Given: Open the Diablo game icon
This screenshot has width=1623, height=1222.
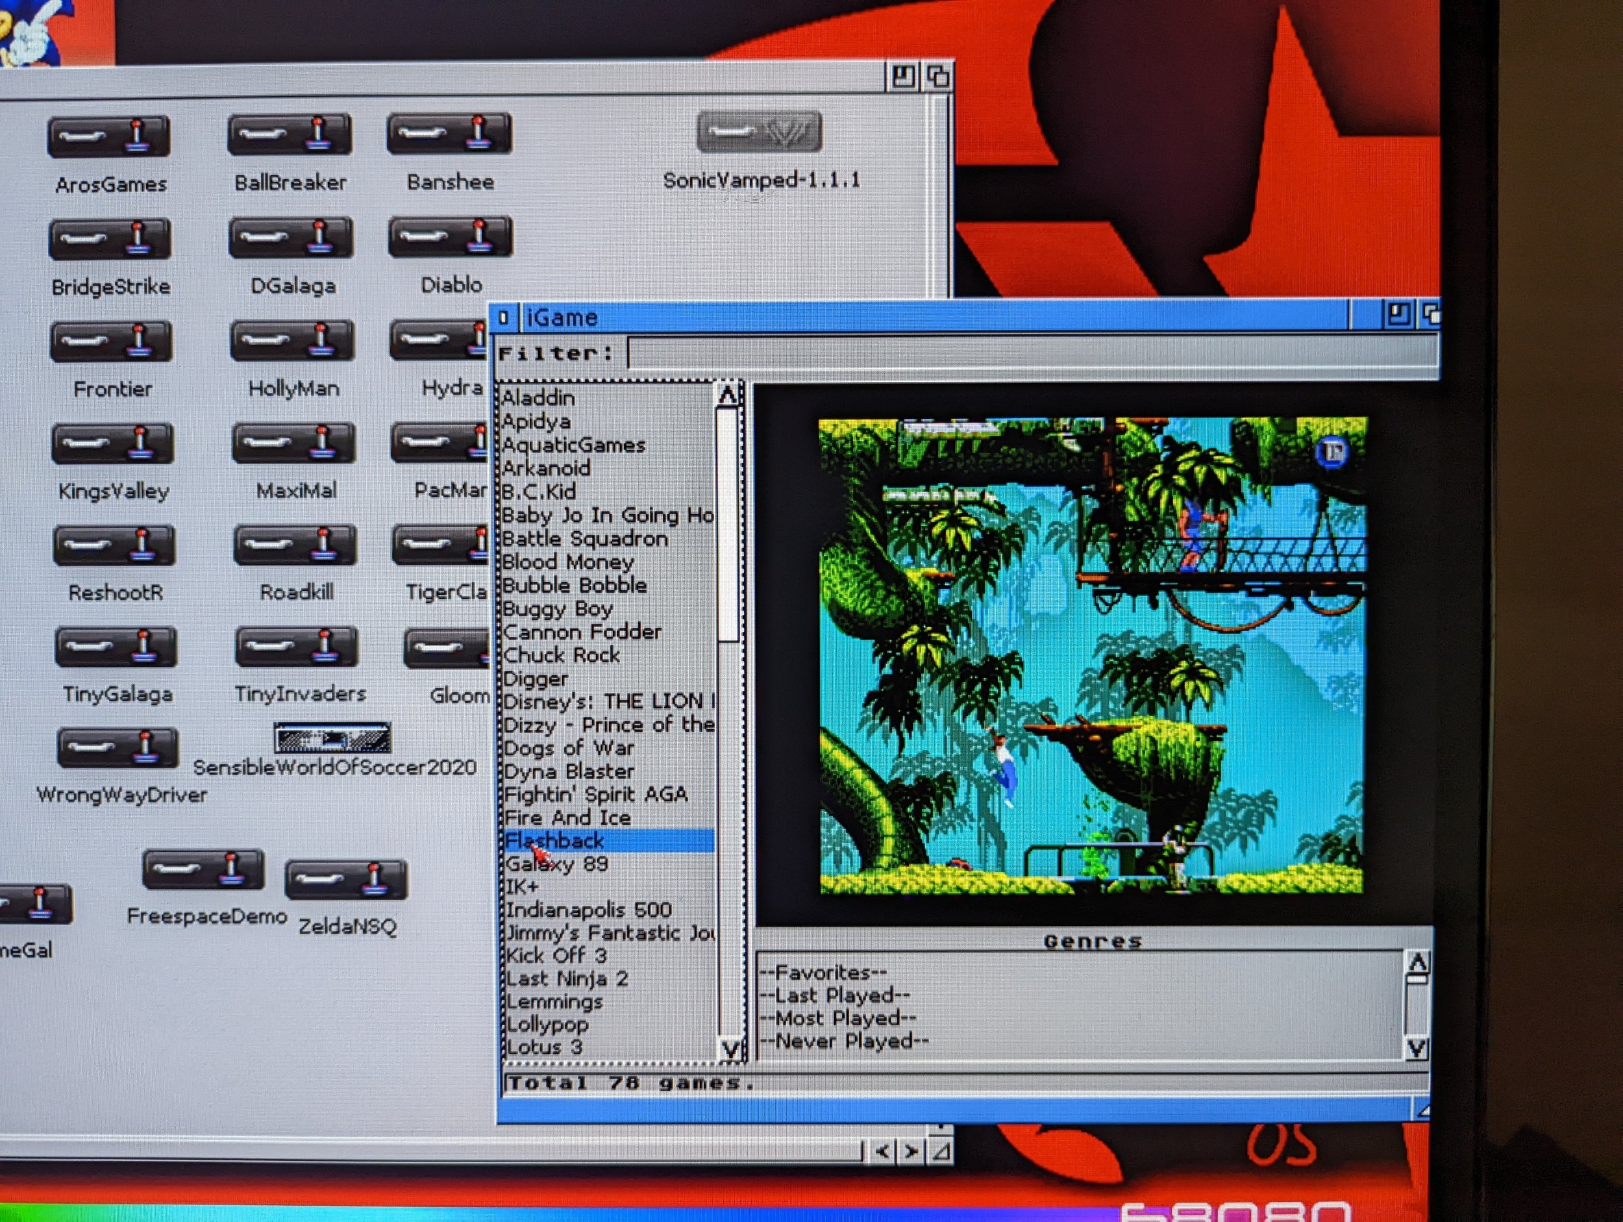Looking at the screenshot, I should tap(451, 236).
